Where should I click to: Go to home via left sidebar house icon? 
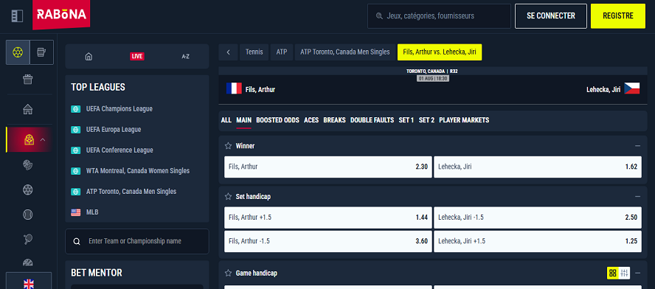pyautogui.click(x=27, y=109)
